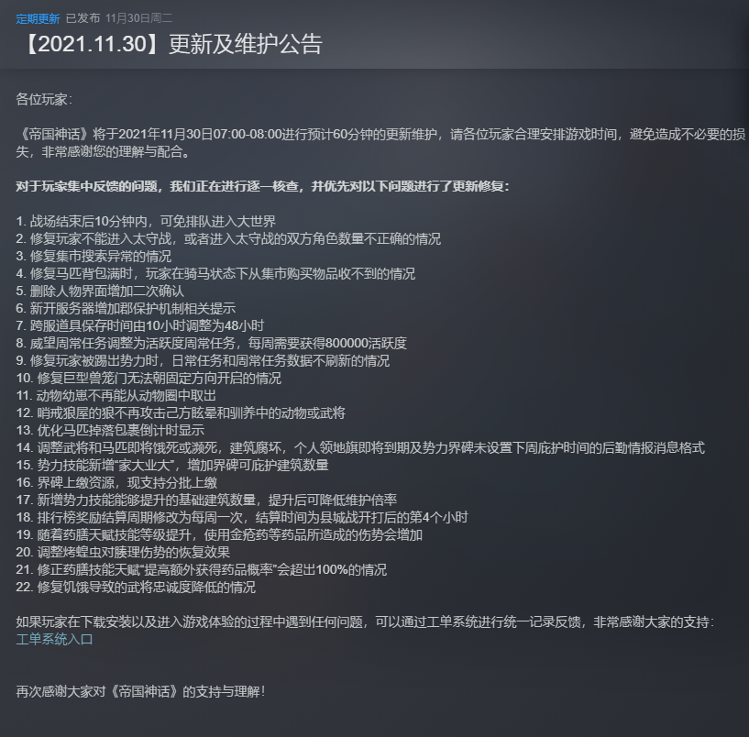
Task: Click item 8 about 威望周常任务
Action: coord(211,343)
